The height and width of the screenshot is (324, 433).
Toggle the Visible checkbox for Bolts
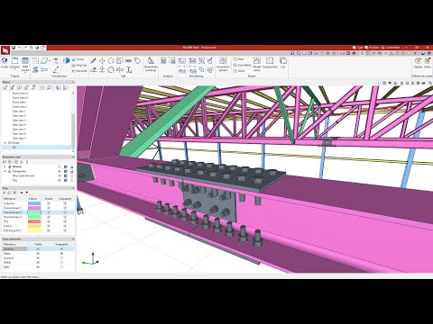[38, 267]
